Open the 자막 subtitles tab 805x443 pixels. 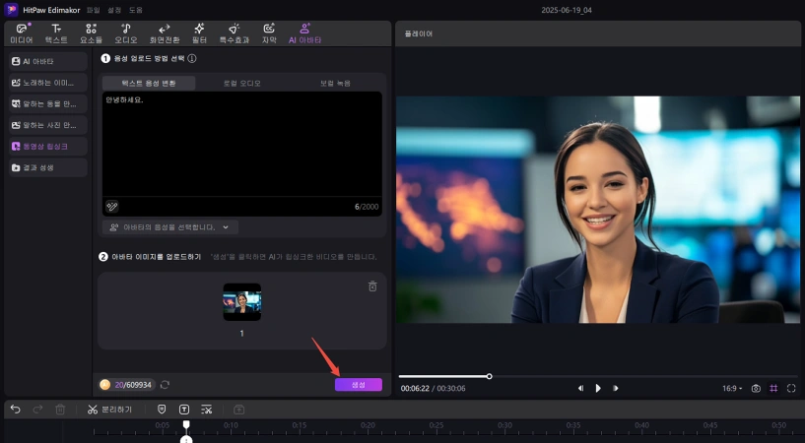click(x=269, y=33)
